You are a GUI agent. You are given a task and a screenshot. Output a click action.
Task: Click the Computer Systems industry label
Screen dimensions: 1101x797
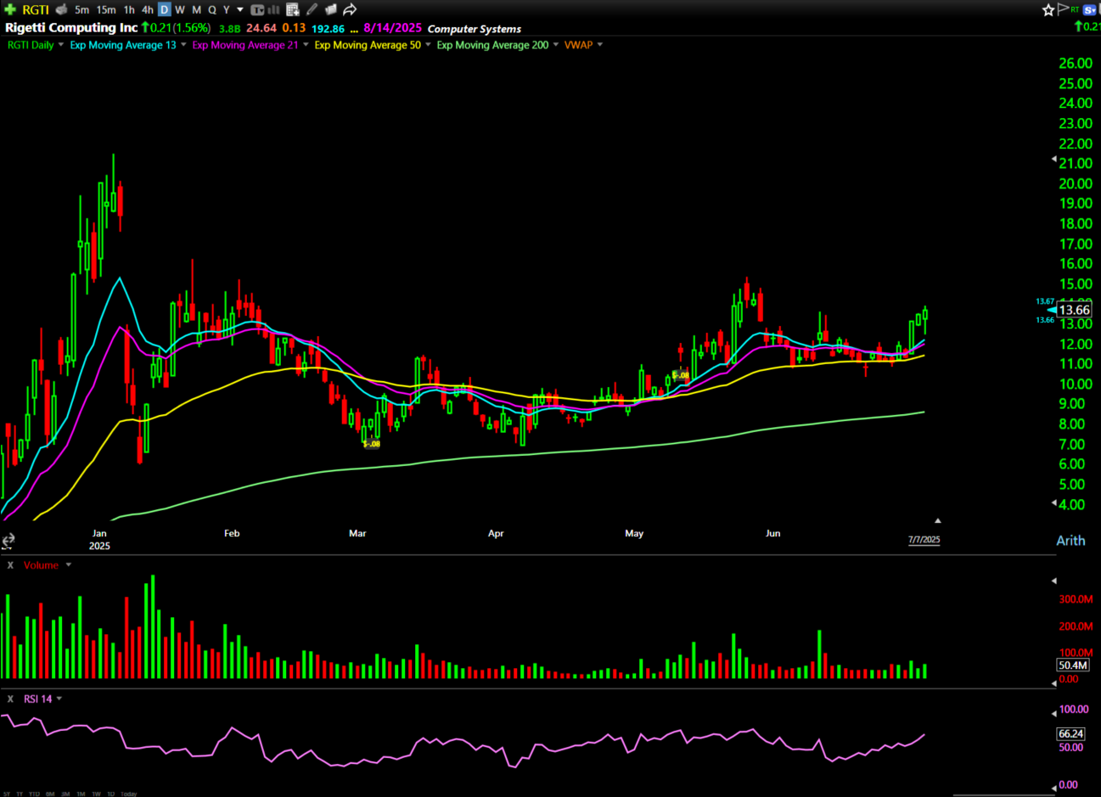(475, 29)
